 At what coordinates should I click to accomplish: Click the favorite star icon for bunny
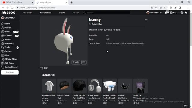(x=42, y=68)
